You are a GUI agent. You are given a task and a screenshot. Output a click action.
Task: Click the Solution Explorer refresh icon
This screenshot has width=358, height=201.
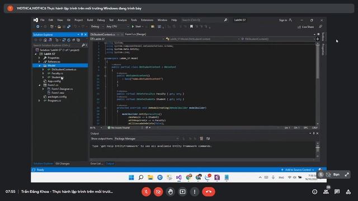pyautogui.click(x=69, y=40)
